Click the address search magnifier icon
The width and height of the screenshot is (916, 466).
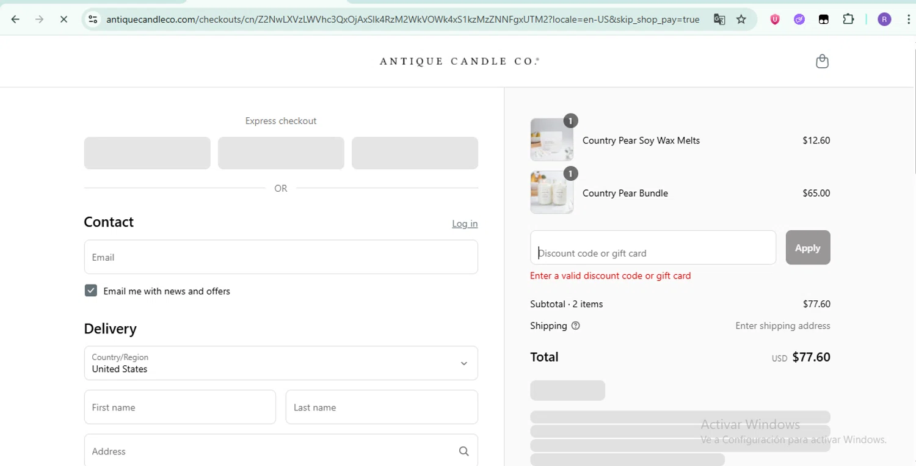pyautogui.click(x=464, y=451)
